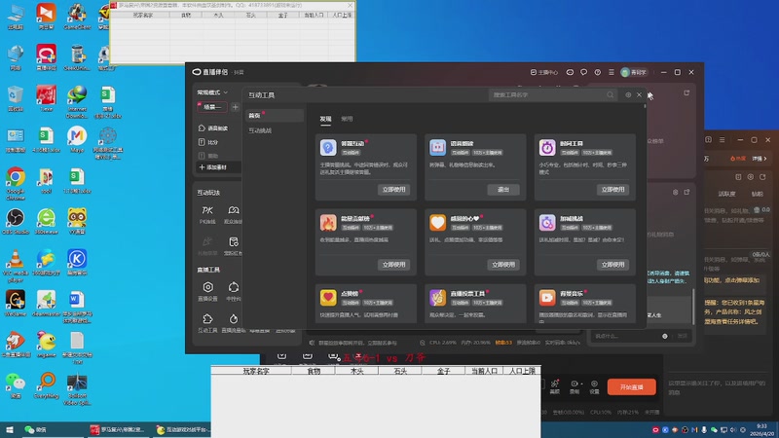Click the 食物 column header in lower table

[314, 371]
